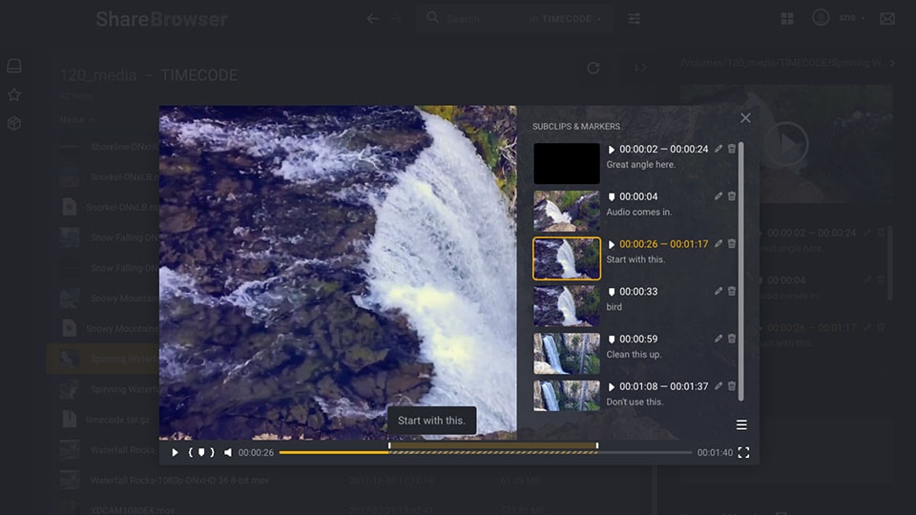Edit the 'Don't use this.' subclip
Screen dimensions: 916x515
(718, 386)
